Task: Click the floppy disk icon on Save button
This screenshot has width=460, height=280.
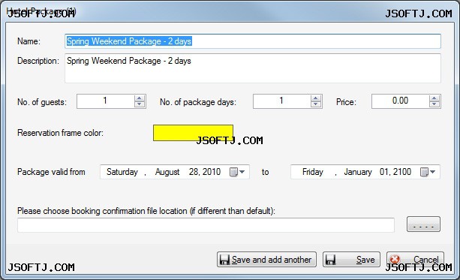Action: coord(330,260)
